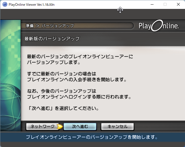
Task: Click the line すでに最新のバージョンの場合は
Action: tap(61, 74)
